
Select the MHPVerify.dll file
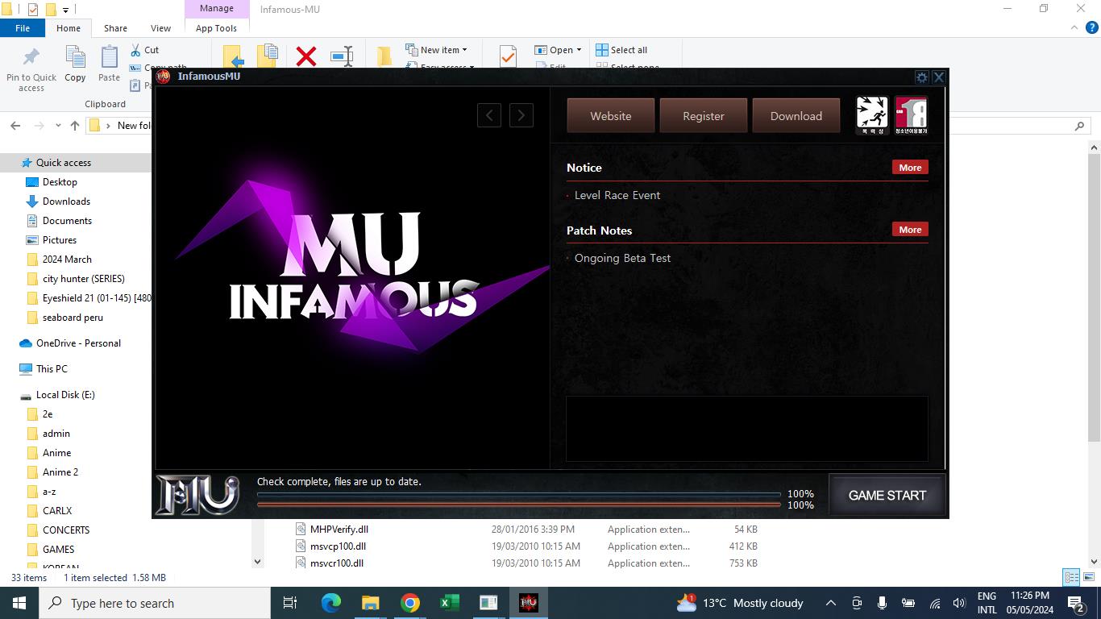pos(339,530)
